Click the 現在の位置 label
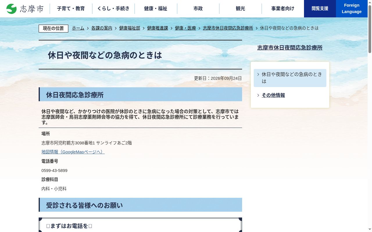 (x=53, y=28)
